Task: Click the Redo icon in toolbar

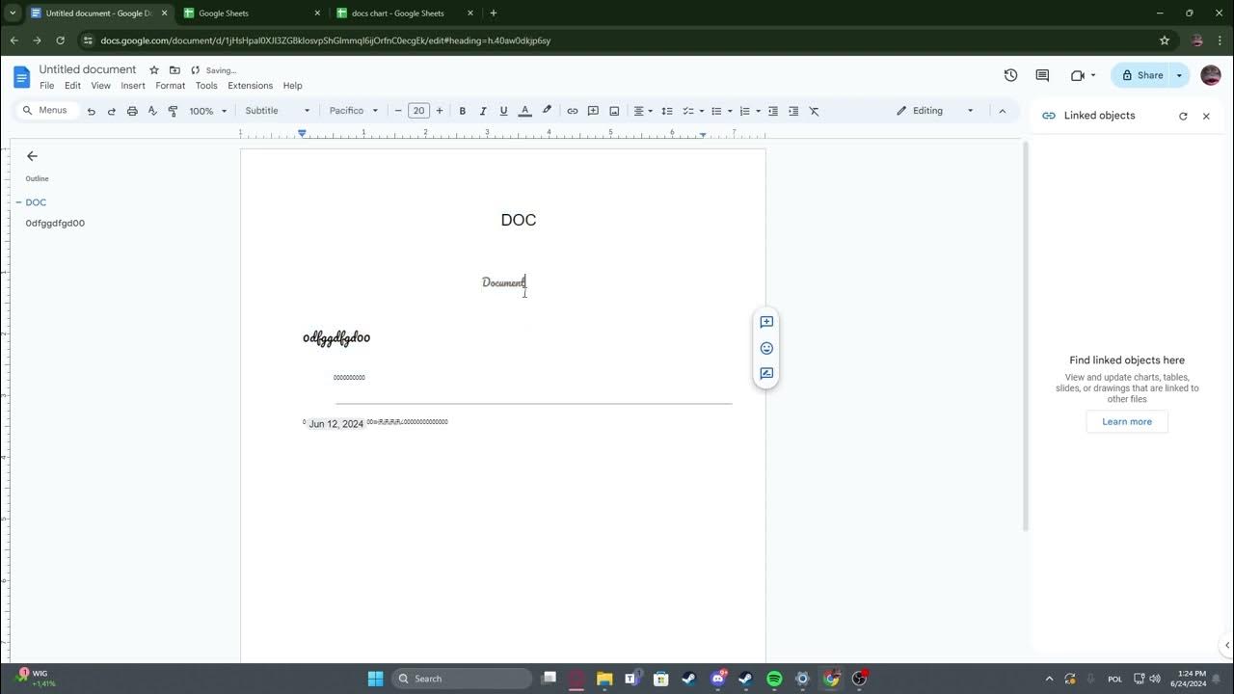Action: coord(112,111)
